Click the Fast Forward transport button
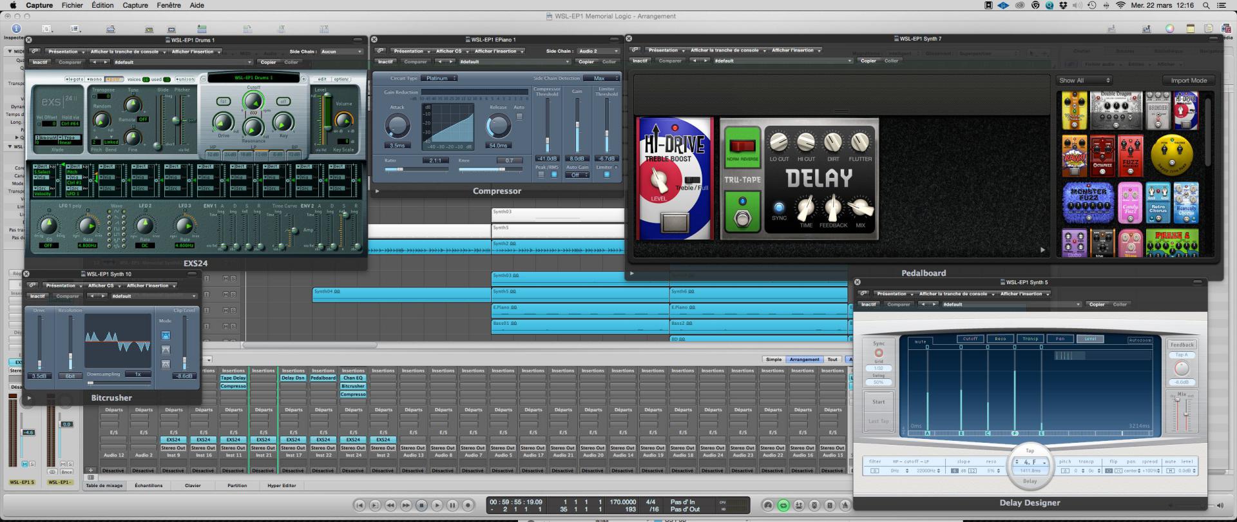 tap(406, 505)
